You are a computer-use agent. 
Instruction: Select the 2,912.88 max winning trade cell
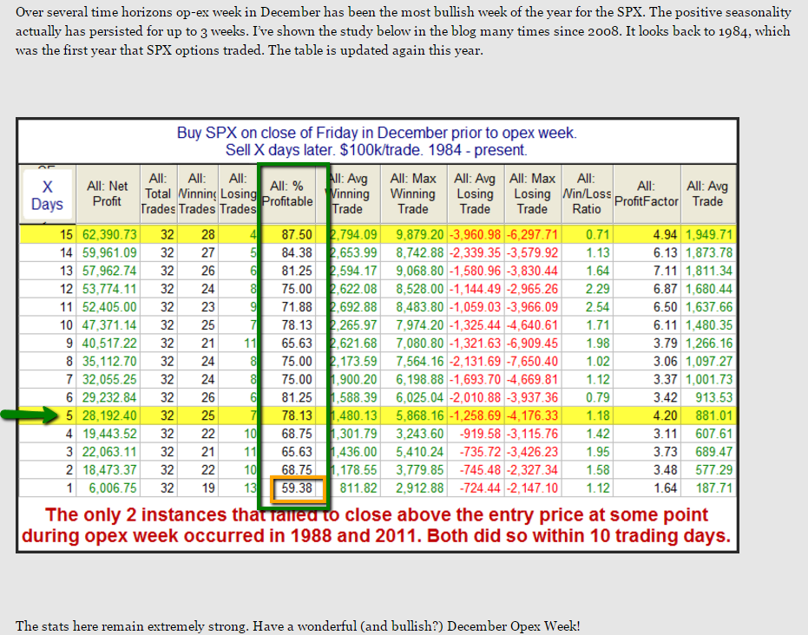[x=419, y=488]
